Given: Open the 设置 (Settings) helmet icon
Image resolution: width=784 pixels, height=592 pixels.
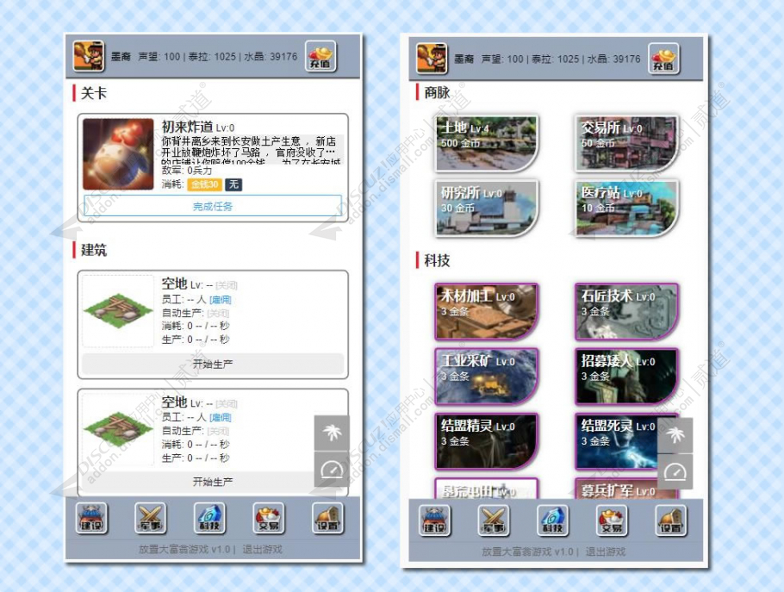Looking at the screenshot, I should pyautogui.click(x=327, y=517).
